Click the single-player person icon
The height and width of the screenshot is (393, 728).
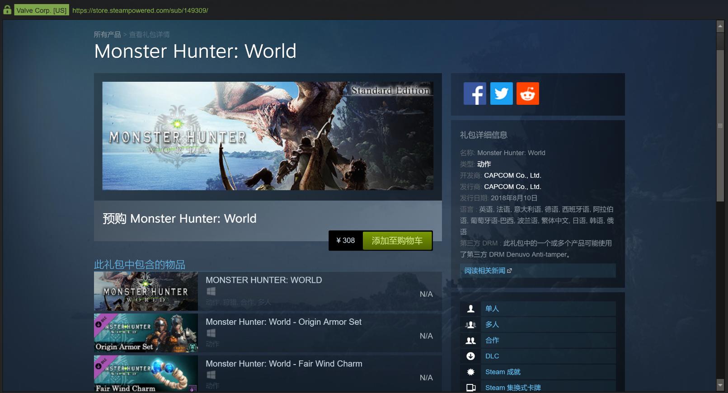(x=470, y=309)
